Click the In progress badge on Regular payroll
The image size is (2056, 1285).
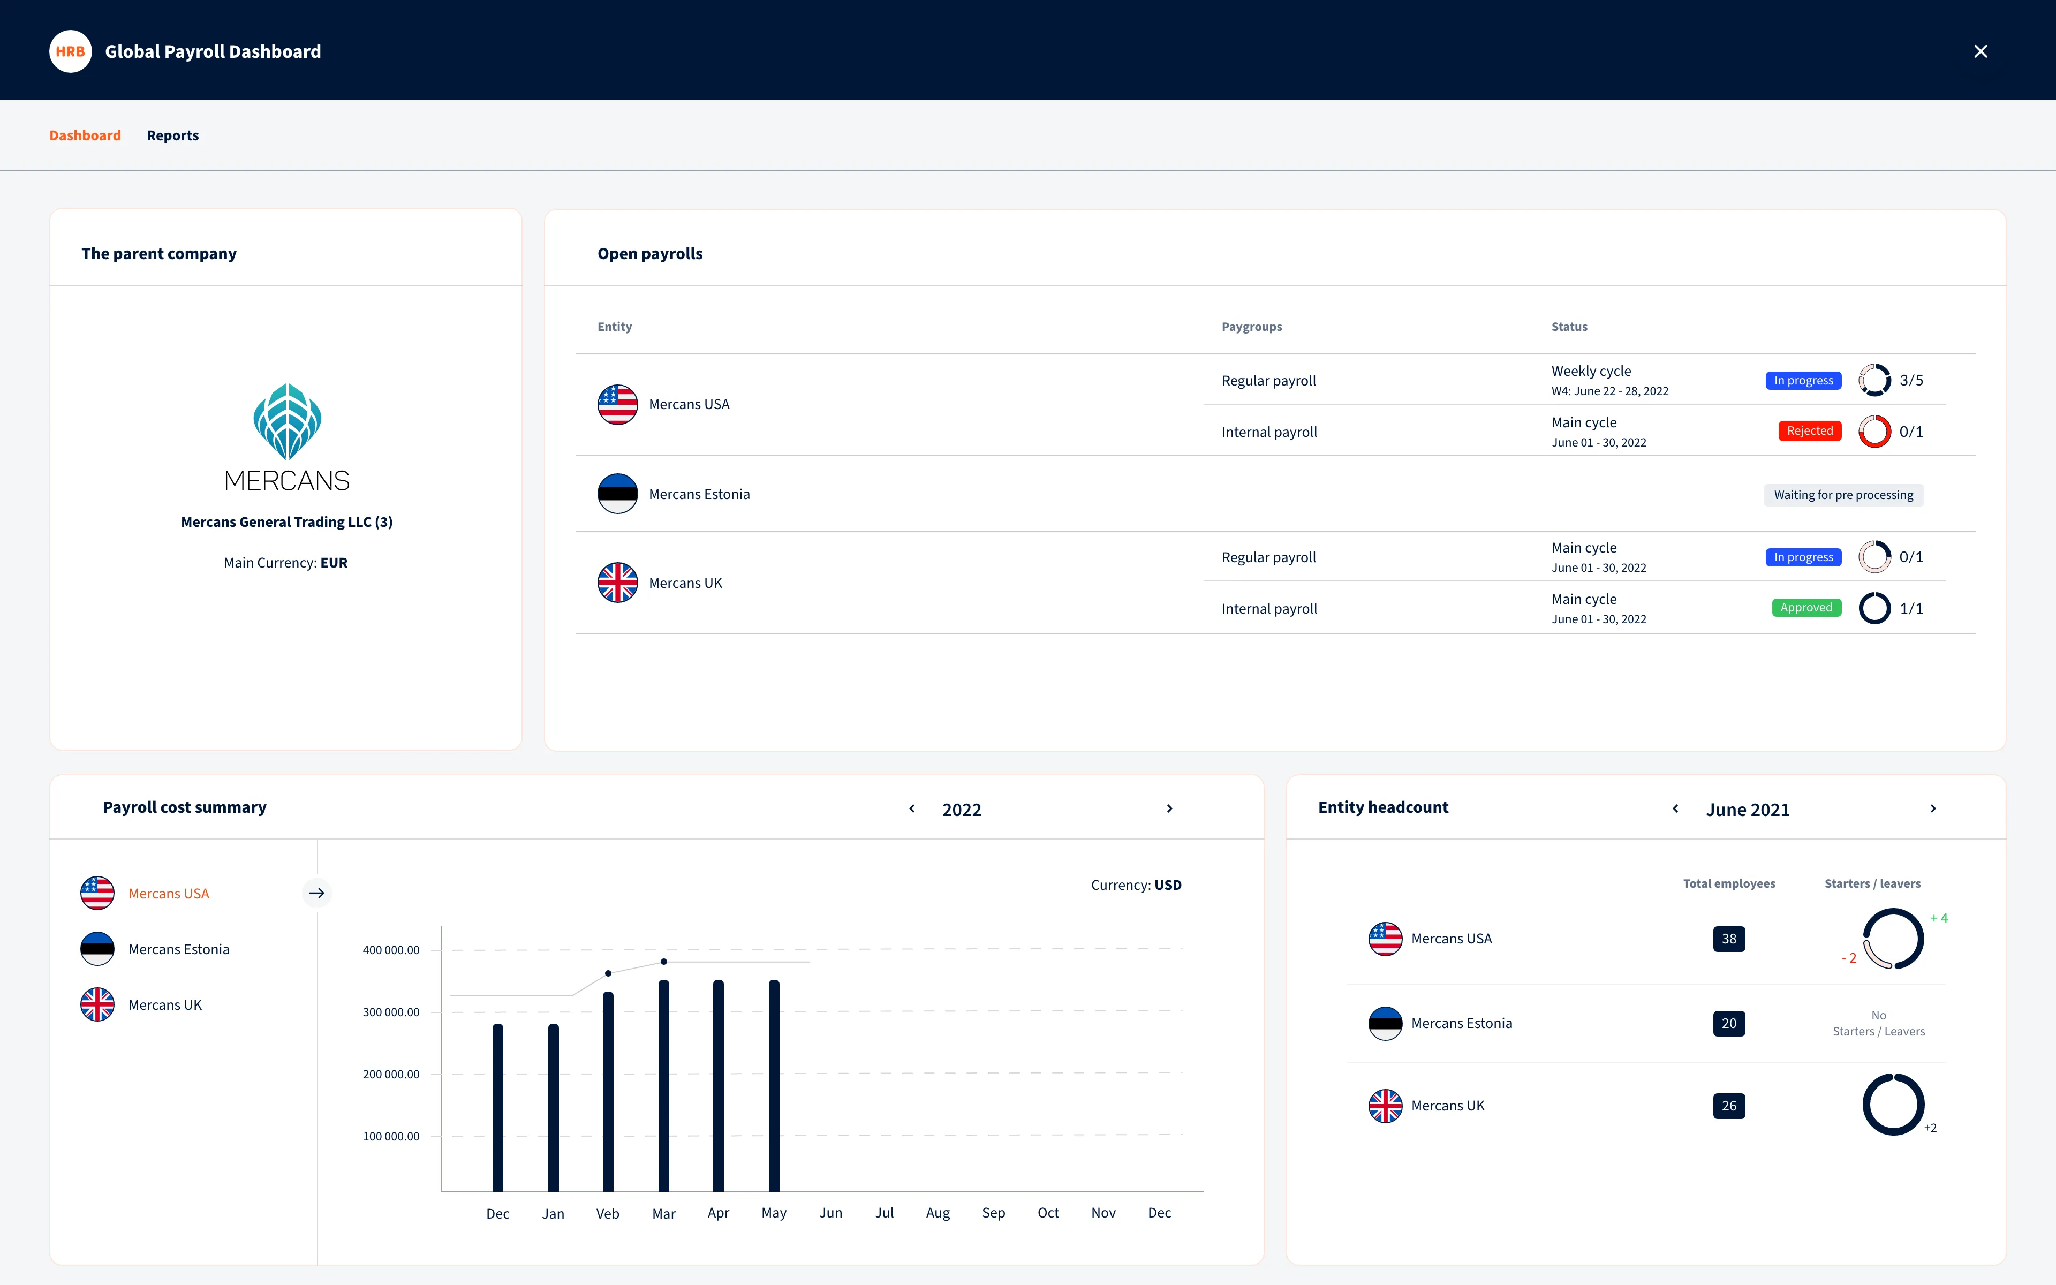click(1803, 557)
